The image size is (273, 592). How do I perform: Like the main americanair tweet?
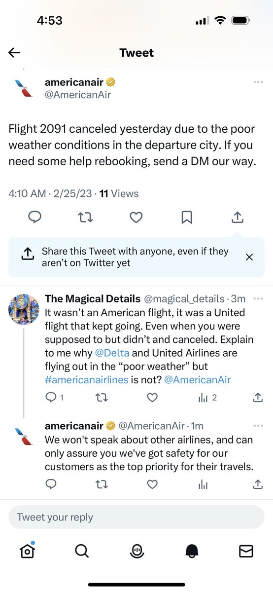coord(136,217)
